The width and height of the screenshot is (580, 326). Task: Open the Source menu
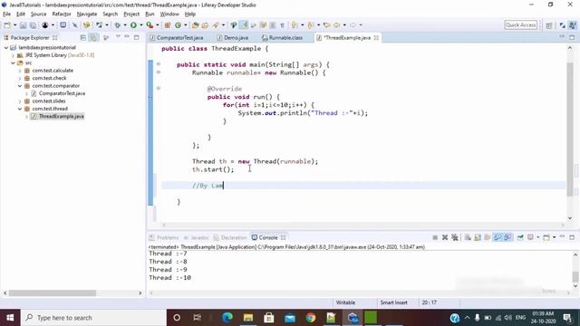38,14
